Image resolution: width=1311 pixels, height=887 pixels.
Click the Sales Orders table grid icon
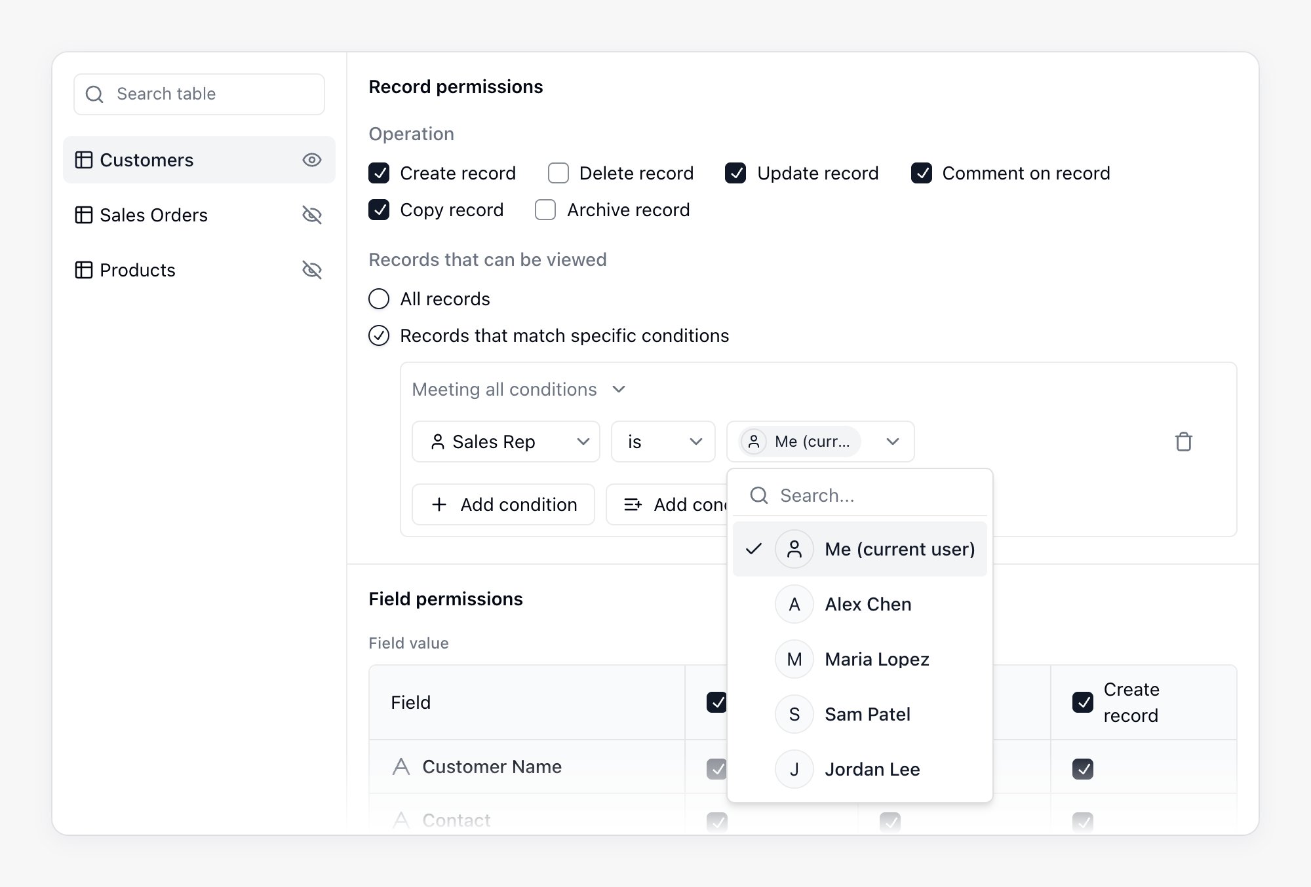pos(84,215)
